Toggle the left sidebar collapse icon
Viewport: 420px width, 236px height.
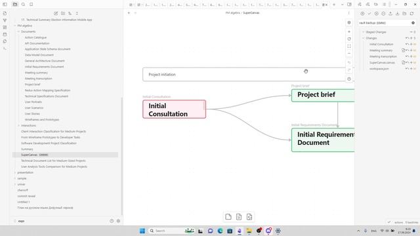[x=5, y=5]
